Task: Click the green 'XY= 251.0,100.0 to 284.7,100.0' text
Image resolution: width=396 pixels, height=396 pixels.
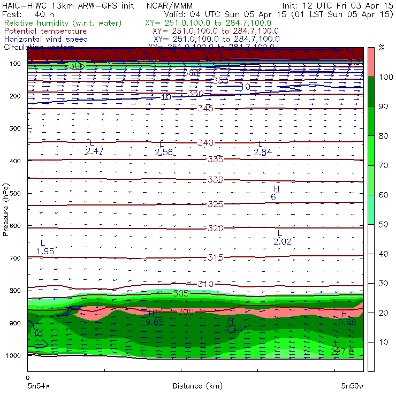Action: [208, 23]
